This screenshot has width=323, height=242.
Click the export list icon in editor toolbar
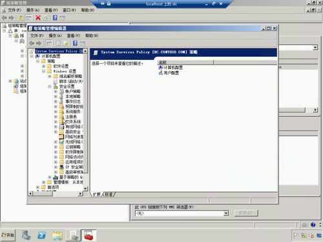(65, 43)
